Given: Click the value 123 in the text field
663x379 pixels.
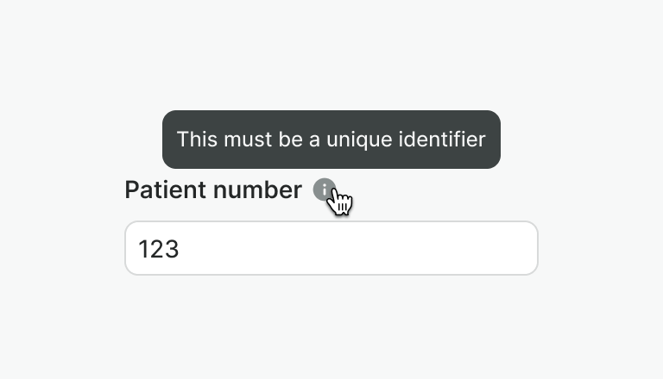Looking at the screenshot, I should (159, 249).
